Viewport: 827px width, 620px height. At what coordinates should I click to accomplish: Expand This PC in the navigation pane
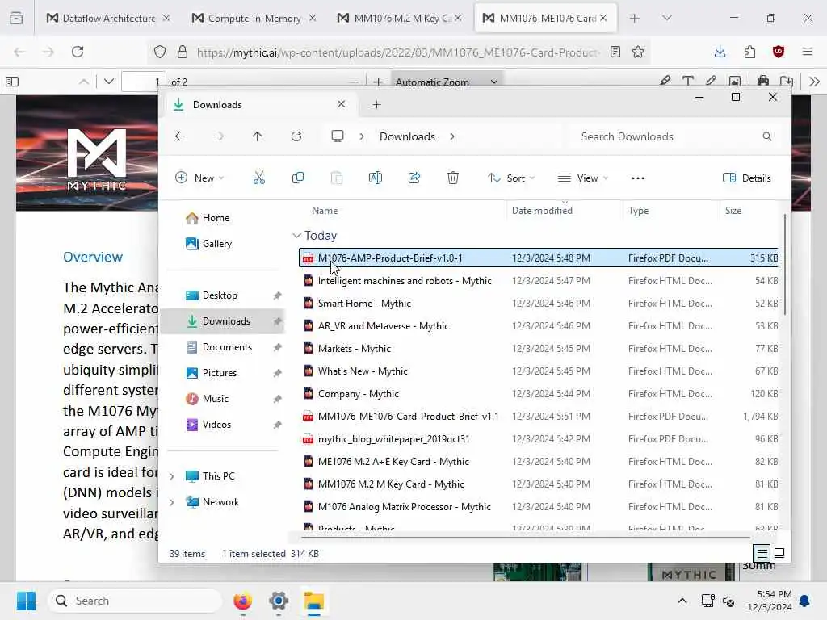tap(171, 476)
